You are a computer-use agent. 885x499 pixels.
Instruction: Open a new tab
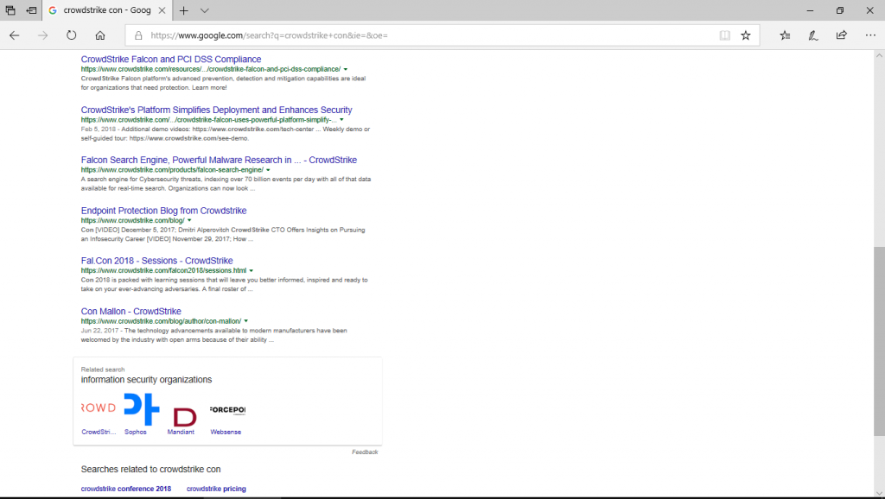183,10
